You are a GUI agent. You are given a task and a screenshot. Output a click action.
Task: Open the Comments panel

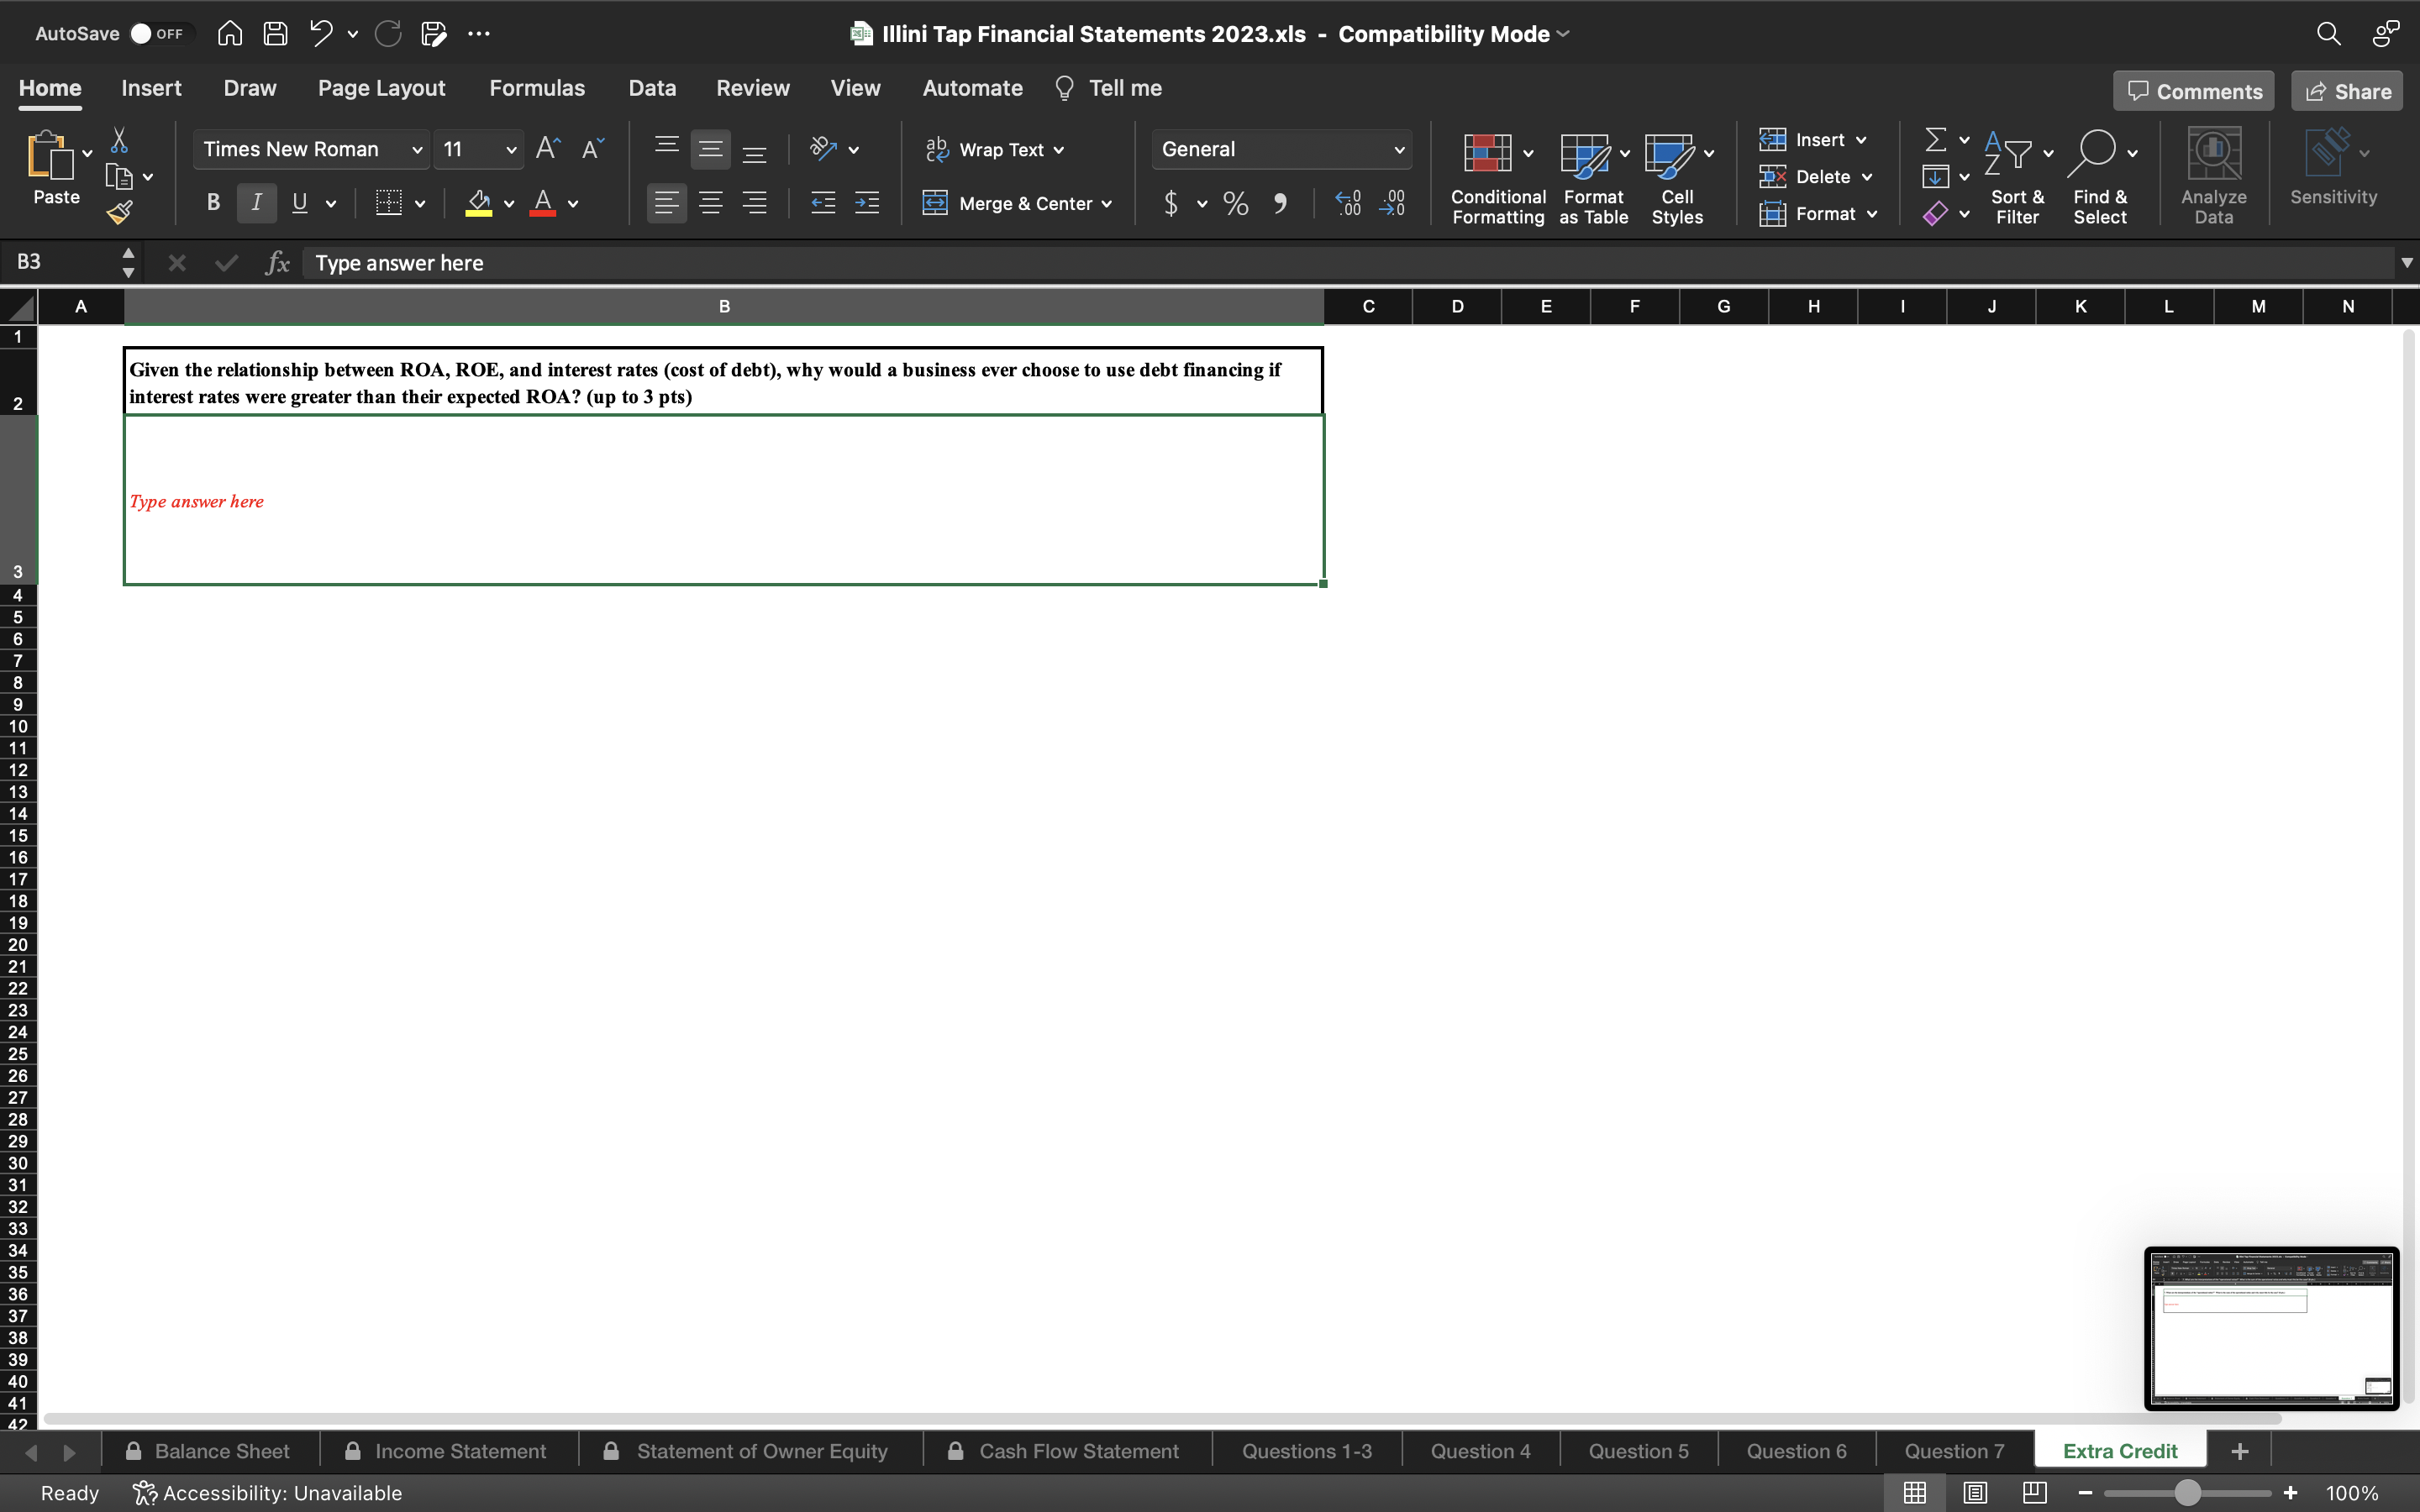tap(2192, 90)
